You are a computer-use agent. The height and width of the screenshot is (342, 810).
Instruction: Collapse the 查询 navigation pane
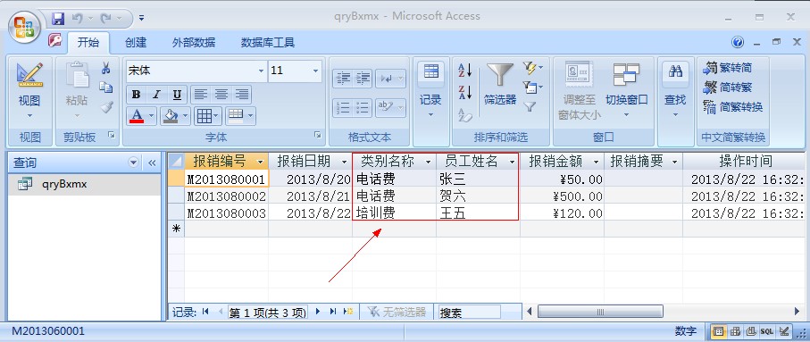point(152,163)
